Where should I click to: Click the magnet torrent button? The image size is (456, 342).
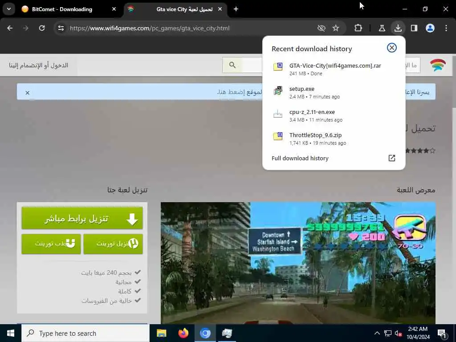click(x=51, y=244)
